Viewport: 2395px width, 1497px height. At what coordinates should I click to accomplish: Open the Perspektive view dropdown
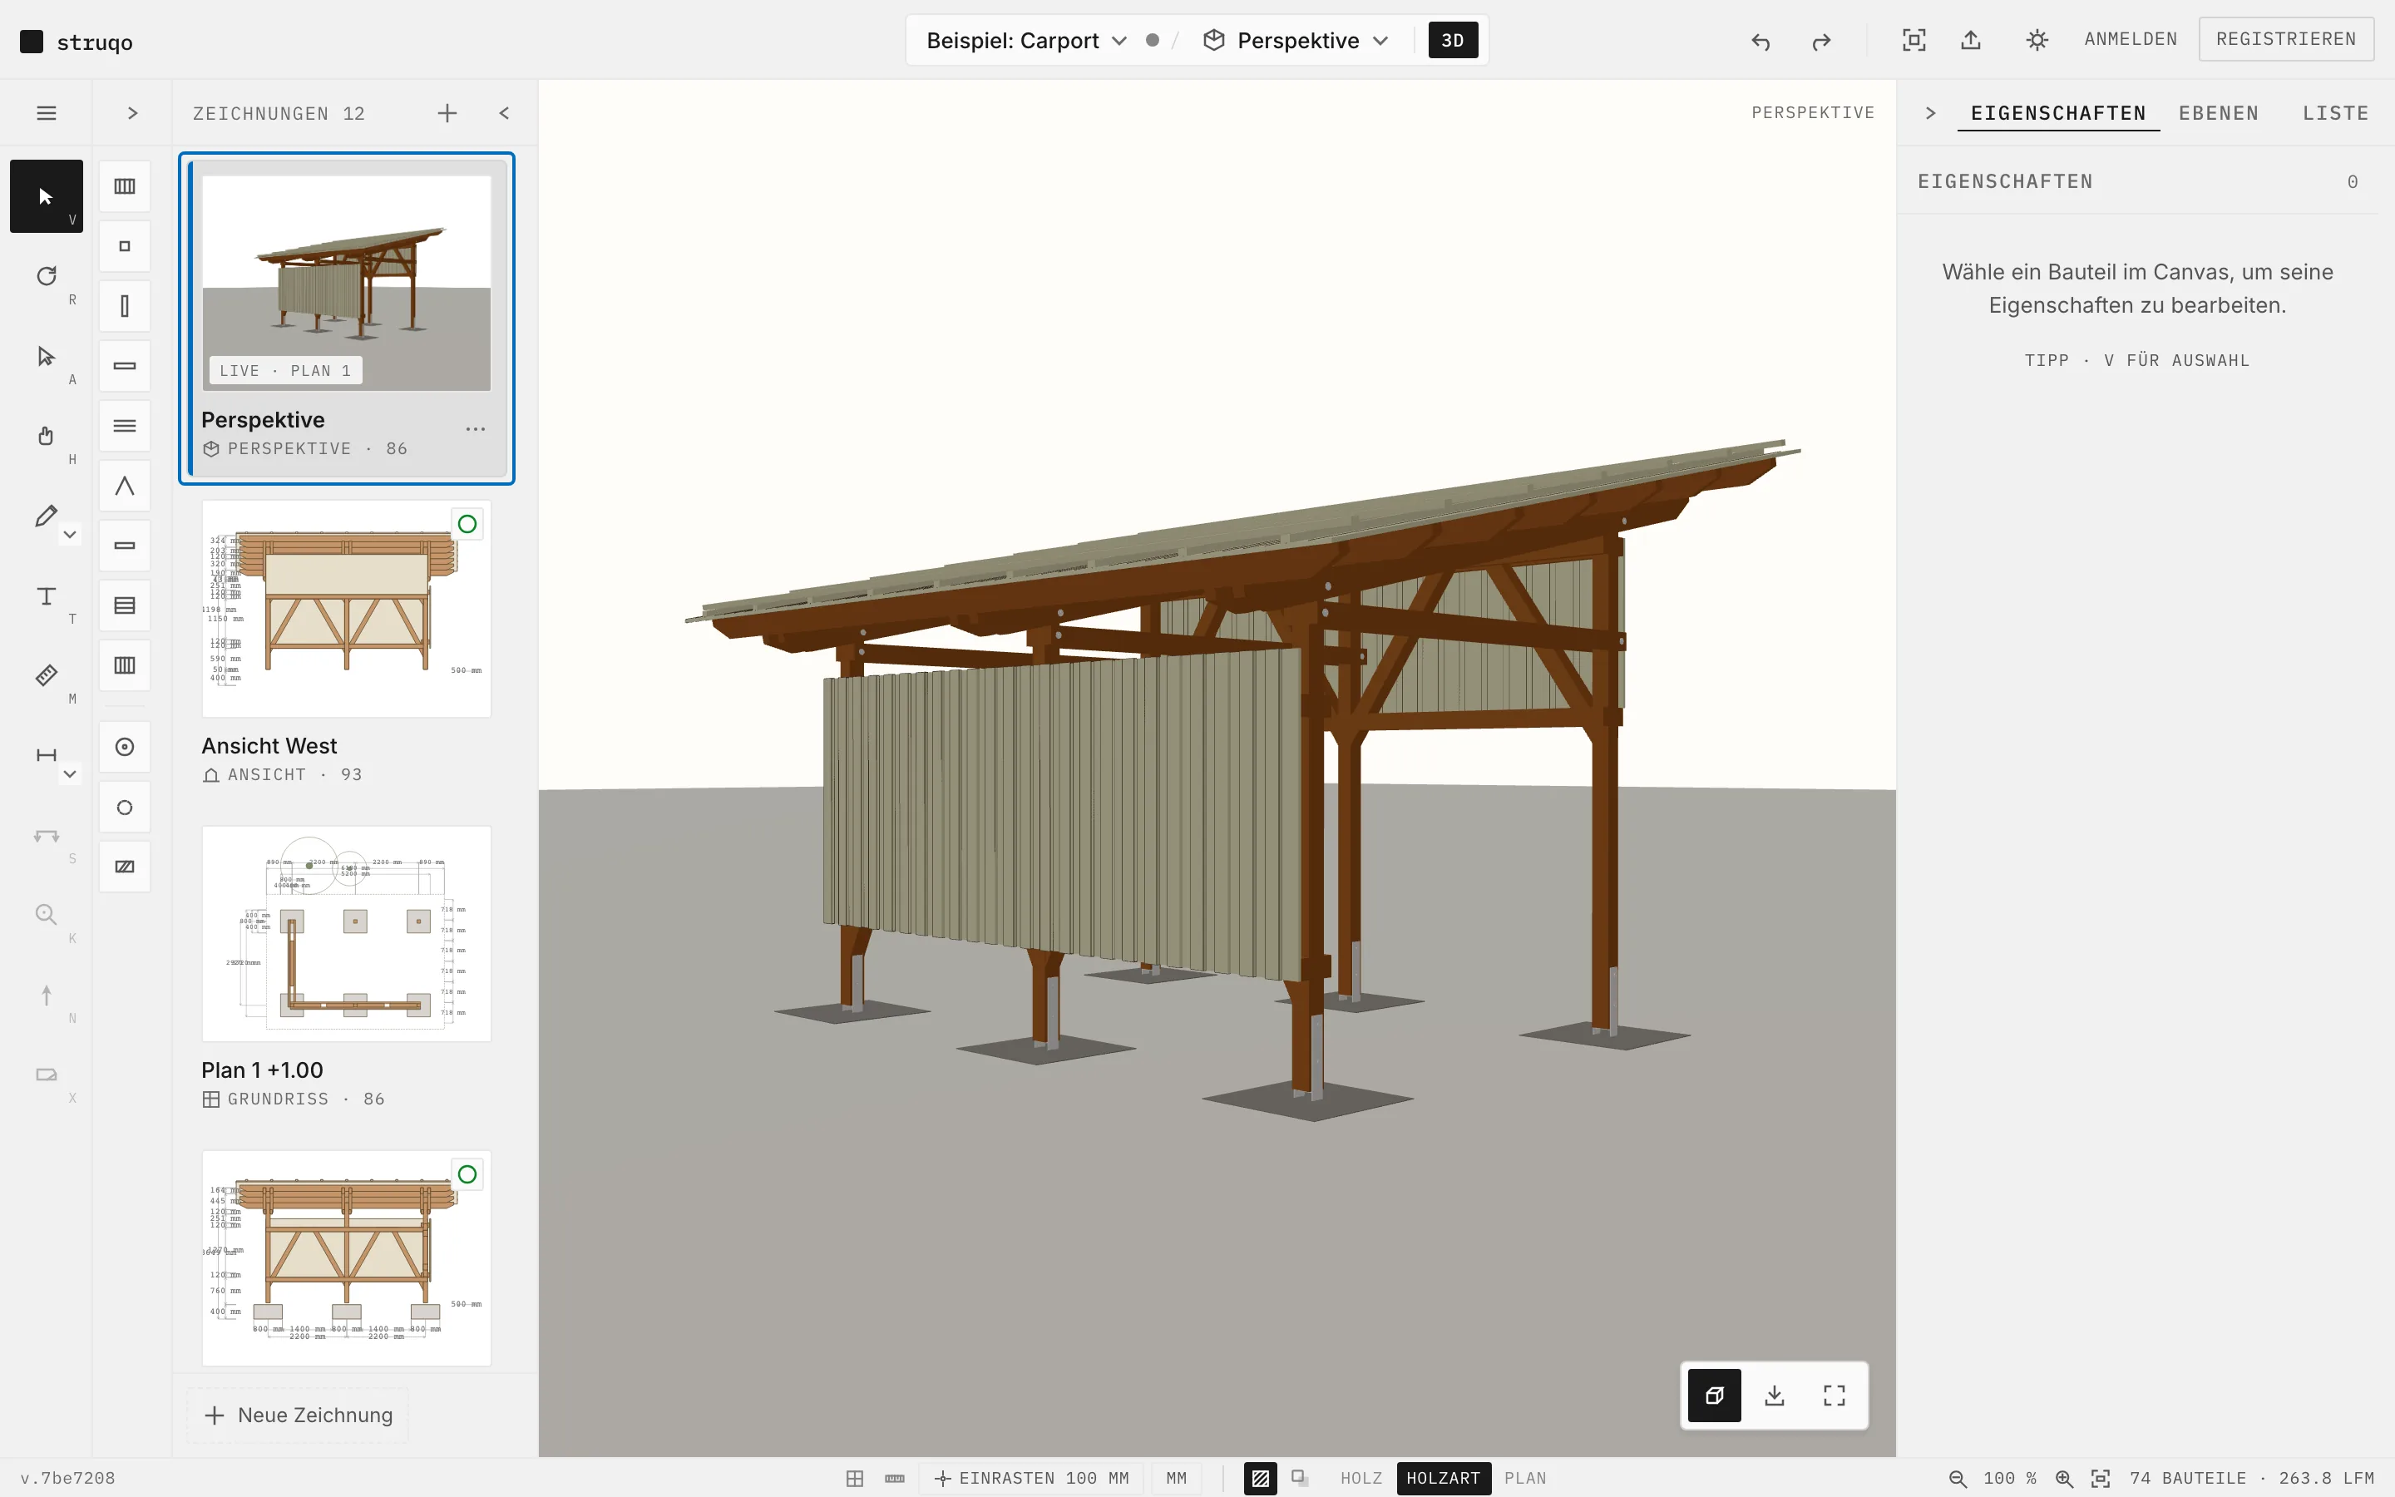pyautogui.click(x=1296, y=41)
